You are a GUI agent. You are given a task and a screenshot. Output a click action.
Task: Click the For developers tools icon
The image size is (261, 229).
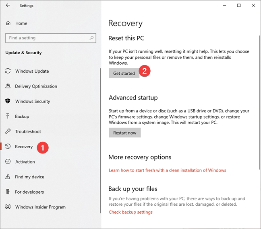click(8, 192)
